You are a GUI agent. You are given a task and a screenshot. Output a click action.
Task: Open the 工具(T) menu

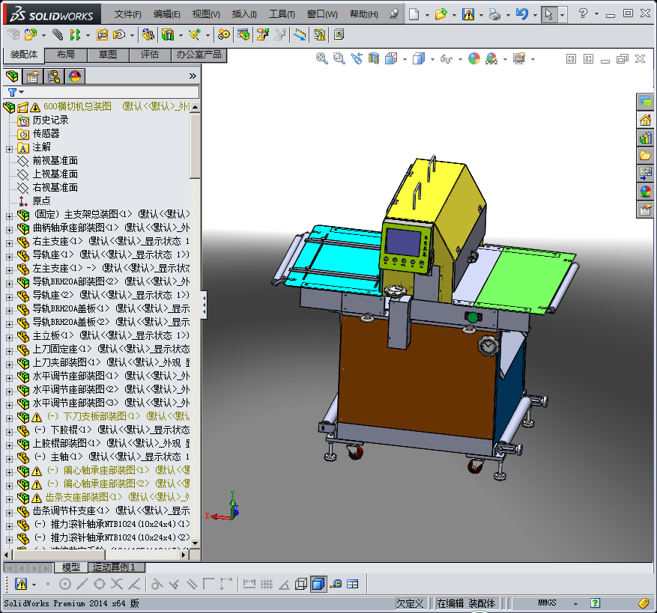(x=282, y=14)
